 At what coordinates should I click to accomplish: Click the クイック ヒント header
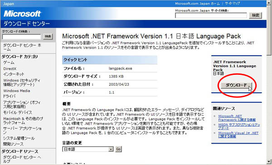tap(110, 60)
